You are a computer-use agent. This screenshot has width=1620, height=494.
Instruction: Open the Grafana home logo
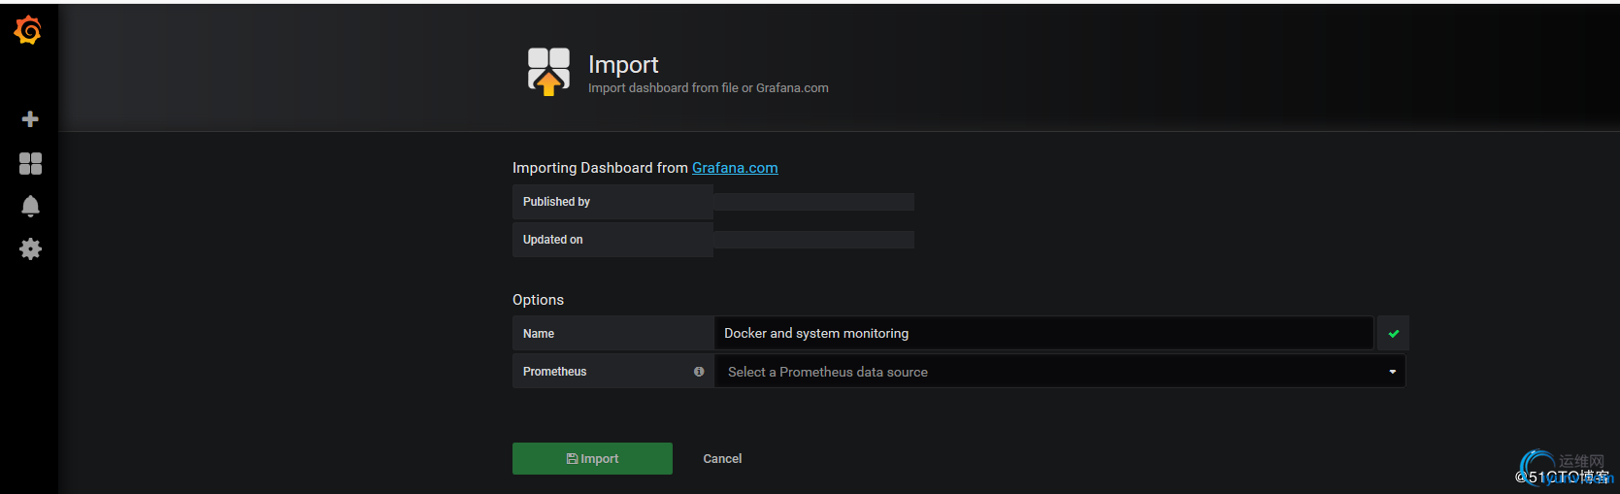coord(28,31)
